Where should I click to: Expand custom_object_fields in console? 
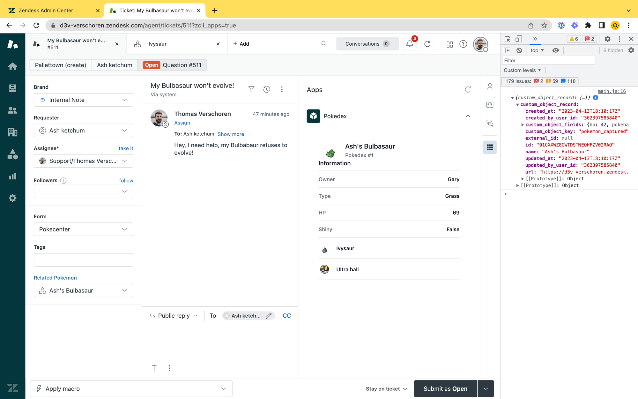pyautogui.click(x=523, y=125)
